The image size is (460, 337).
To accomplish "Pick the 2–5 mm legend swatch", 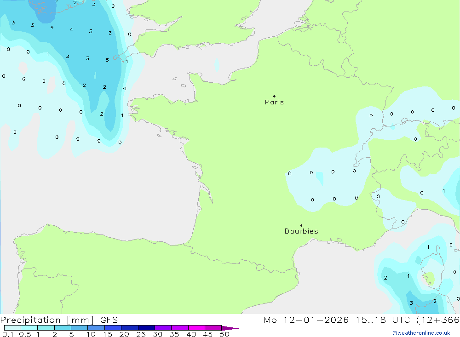I will (x=63, y=328).
